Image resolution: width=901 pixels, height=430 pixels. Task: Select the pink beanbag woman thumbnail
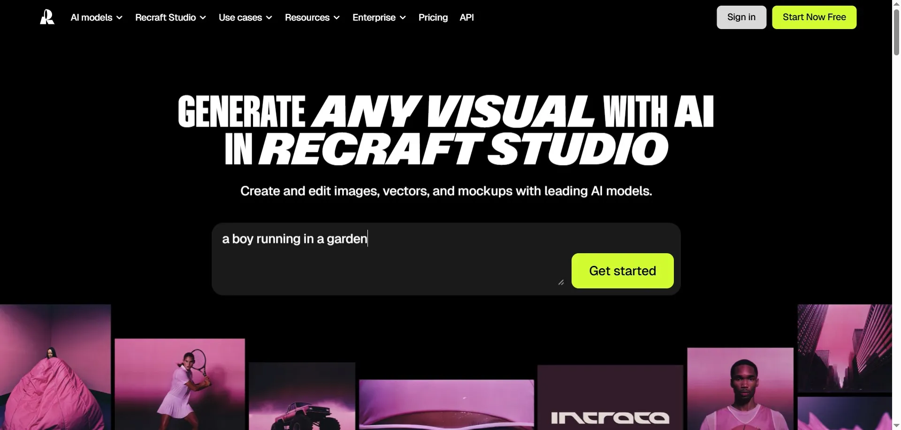pyautogui.click(x=55, y=367)
